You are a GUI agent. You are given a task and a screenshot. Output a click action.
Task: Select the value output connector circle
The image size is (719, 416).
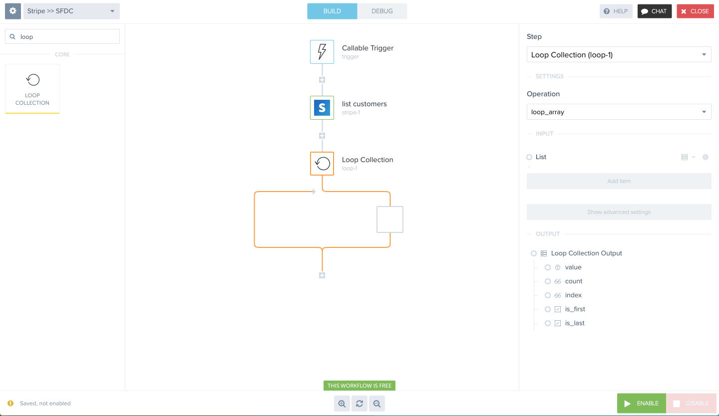548,267
